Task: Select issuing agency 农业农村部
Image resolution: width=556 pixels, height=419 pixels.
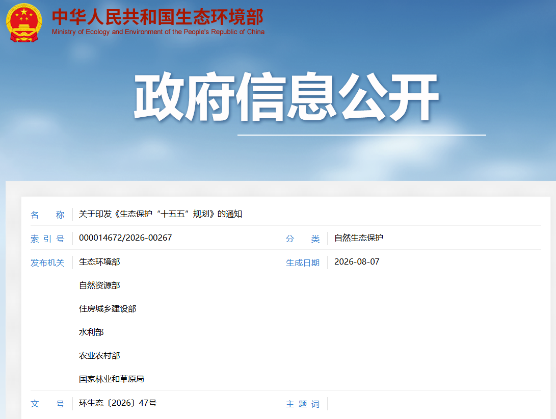Action: pos(100,355)
